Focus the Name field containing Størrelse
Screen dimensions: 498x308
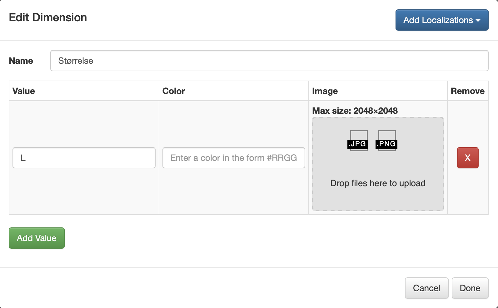click(269, 61)
